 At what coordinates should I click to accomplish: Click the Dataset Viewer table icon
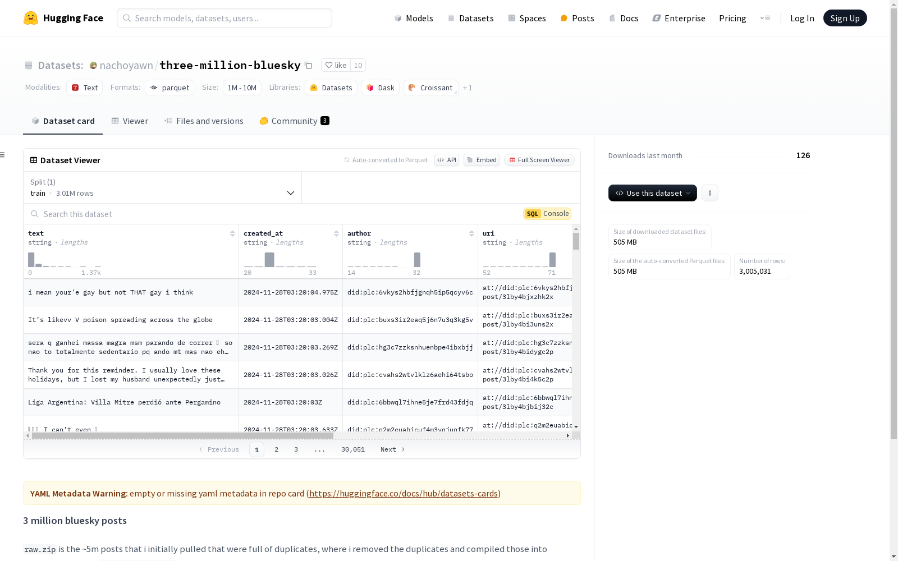(x=34, y=160)
